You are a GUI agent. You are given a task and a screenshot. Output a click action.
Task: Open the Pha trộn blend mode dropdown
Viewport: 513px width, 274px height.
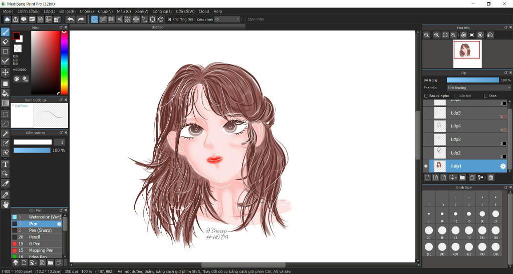[x=478, y=88]
